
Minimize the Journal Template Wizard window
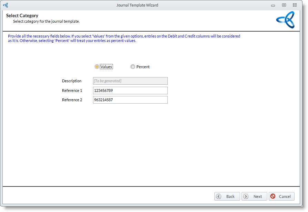pos(273,5)
